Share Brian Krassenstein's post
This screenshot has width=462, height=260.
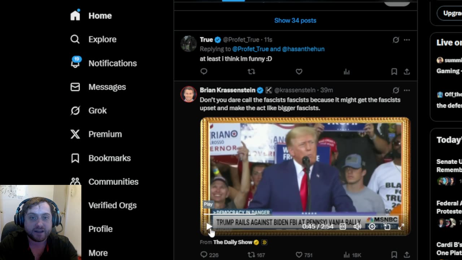407,255
